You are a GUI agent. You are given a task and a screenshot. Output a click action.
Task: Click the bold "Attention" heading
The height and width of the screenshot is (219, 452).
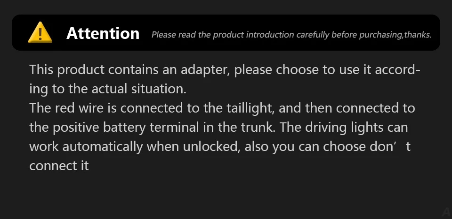coord(103,33)
